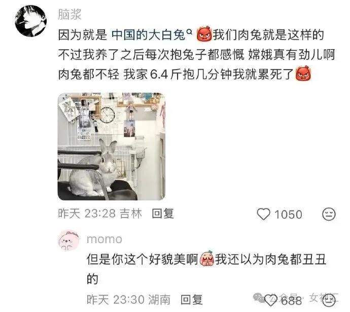Tap the username momo

(104, 239)
